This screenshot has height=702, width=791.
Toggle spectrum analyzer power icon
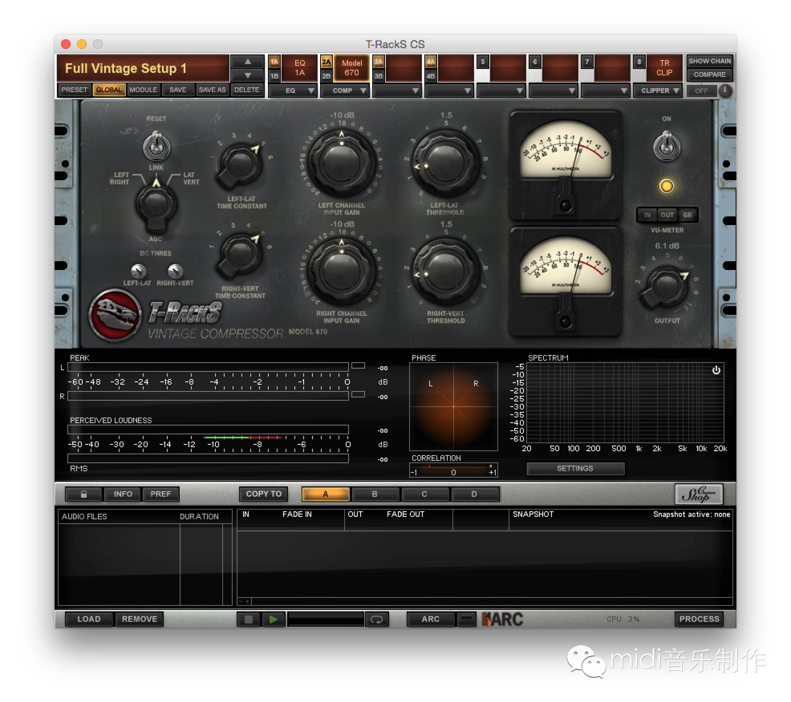pyautogui.click(x=716, y=370)
